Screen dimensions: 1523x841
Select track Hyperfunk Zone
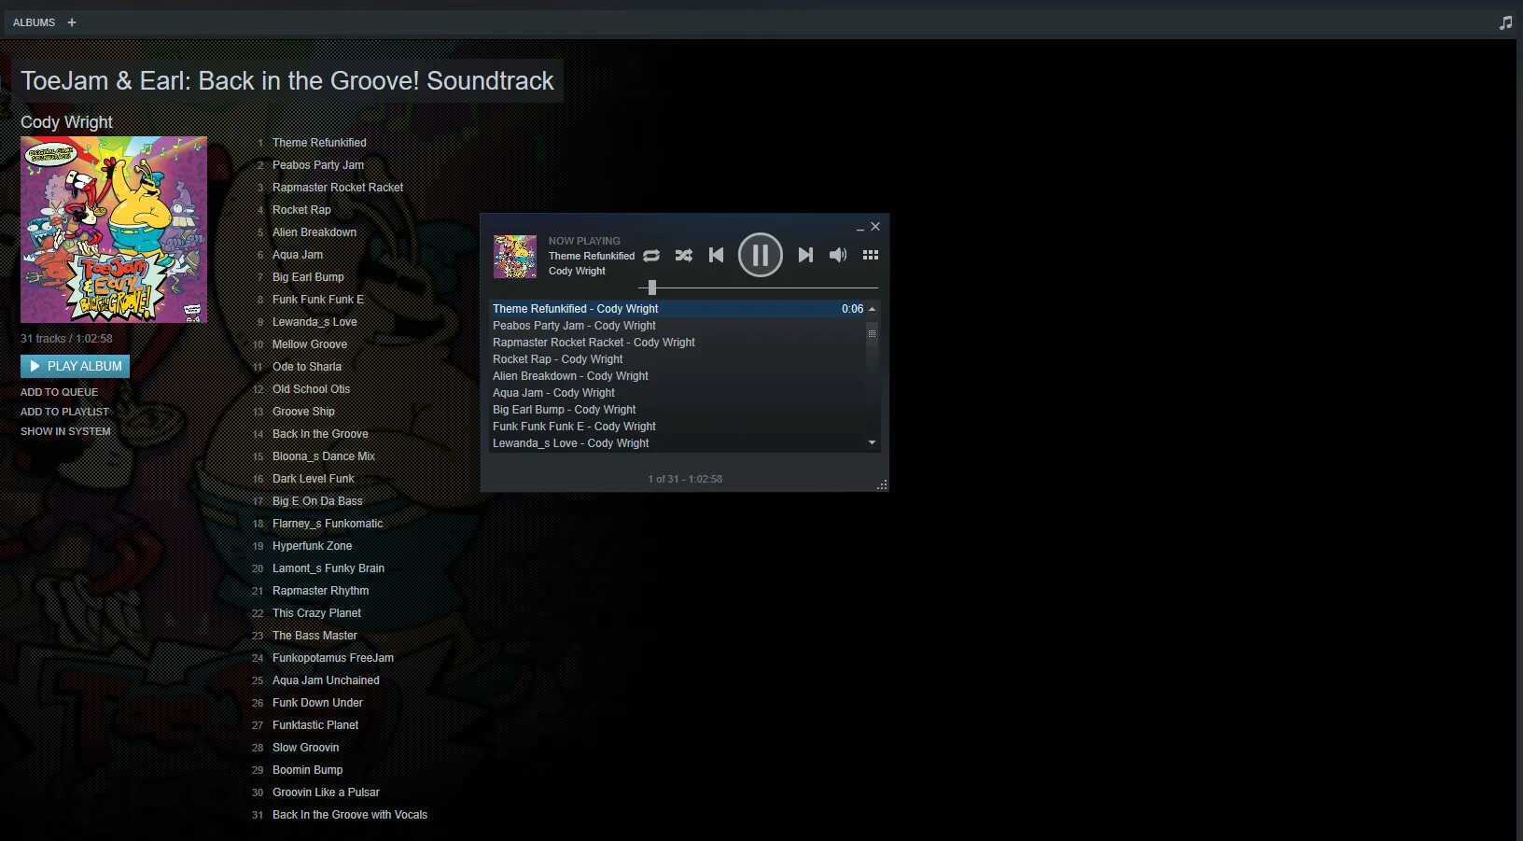point(313,546)
